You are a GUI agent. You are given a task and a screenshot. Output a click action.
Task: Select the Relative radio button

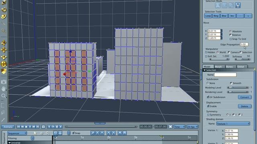pyautogui.click(x=230, y=35)
